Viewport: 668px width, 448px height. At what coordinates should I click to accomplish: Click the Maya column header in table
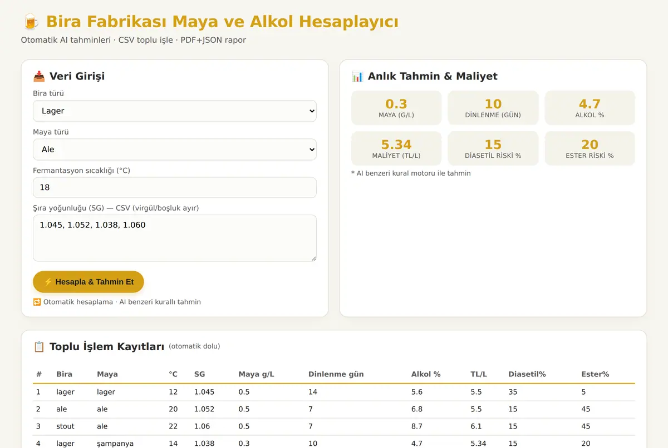(x=107, y=374)
